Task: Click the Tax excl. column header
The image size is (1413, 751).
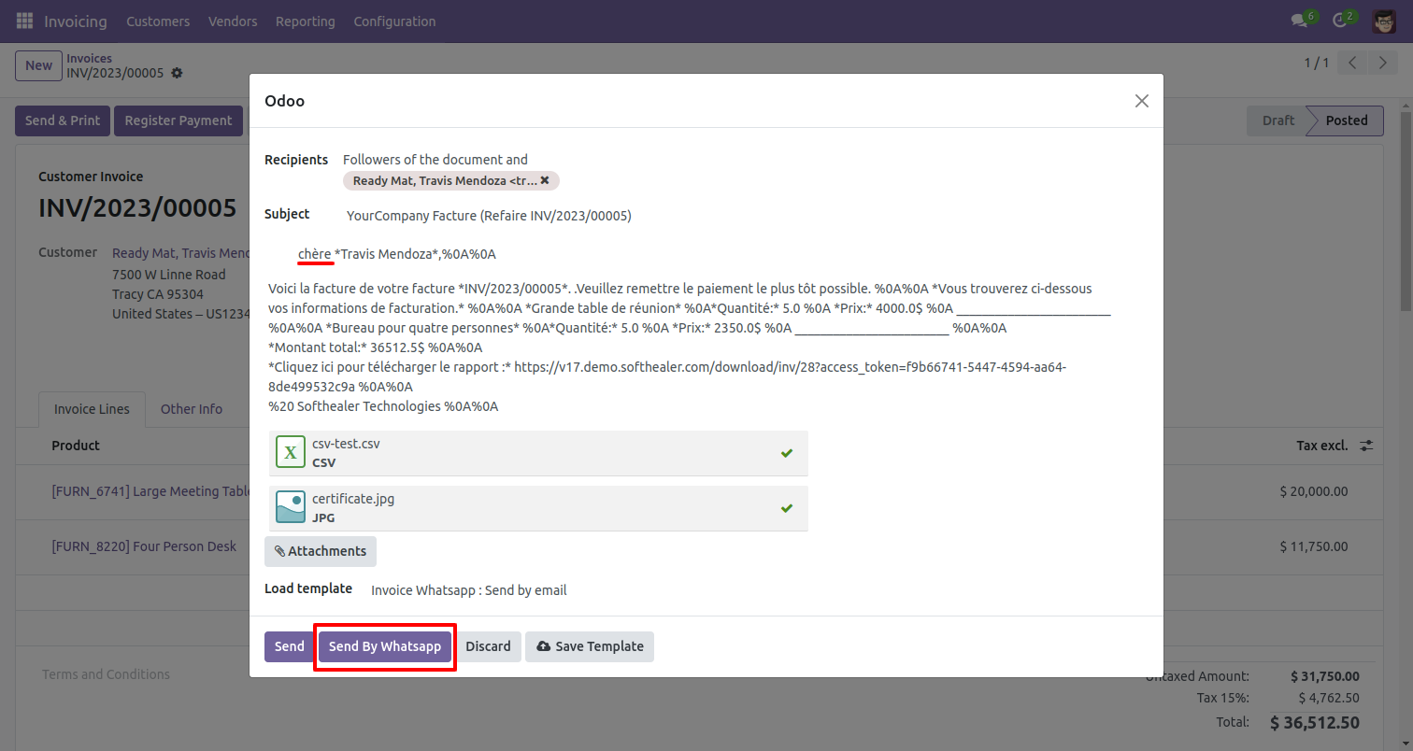Action: click(x=1322, y=446)
